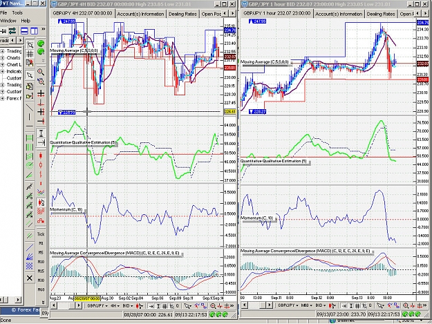Click the zoom out magnifier icon
The image size is (432, 324).
click(41, 82)
